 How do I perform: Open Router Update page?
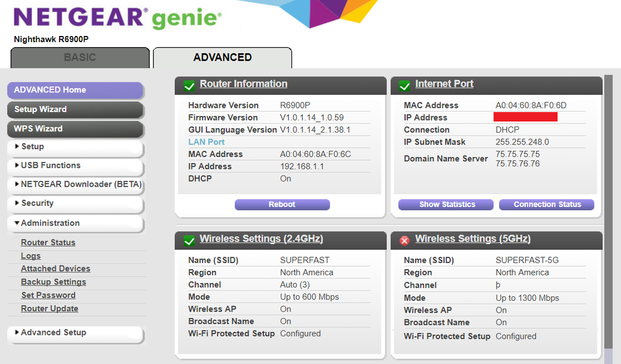(x=50, y=309)
